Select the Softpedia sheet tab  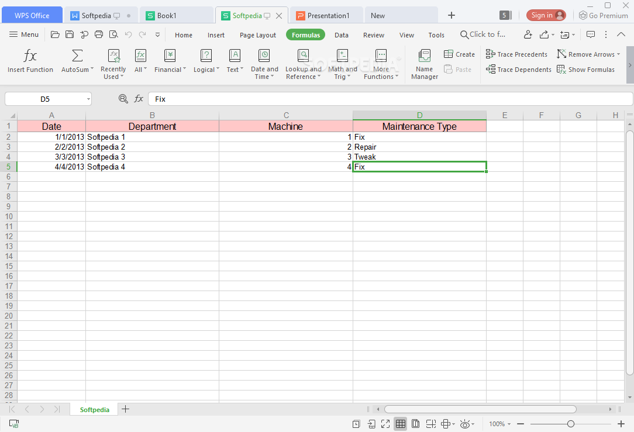coord(94,409)
